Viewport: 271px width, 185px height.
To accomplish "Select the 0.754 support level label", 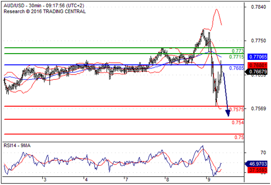I will (x=238, y=122).
